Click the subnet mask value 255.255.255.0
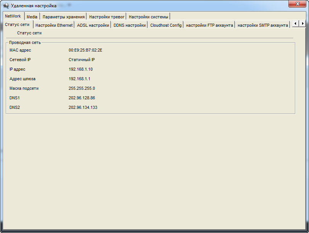This screenshot has width=309, height=233. tap(82, 88)
